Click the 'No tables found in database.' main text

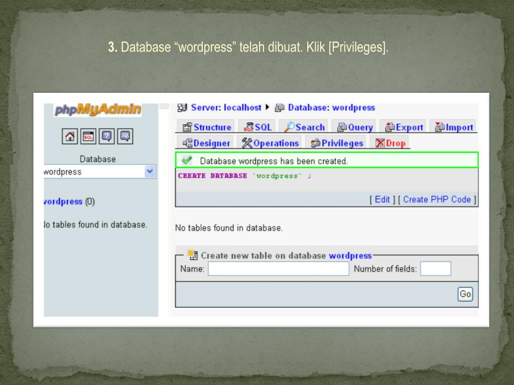tap(229, 228)
